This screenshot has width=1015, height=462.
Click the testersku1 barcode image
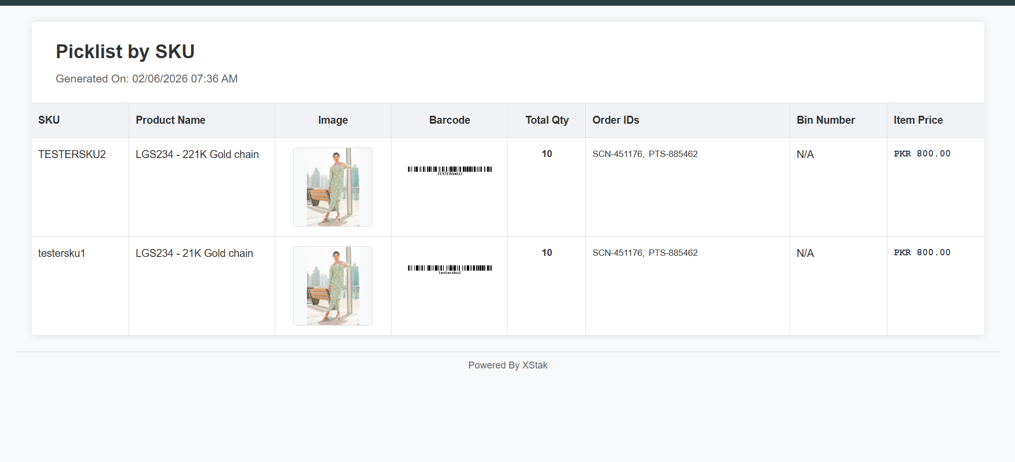pyautogui.click(x=449, y=269)
